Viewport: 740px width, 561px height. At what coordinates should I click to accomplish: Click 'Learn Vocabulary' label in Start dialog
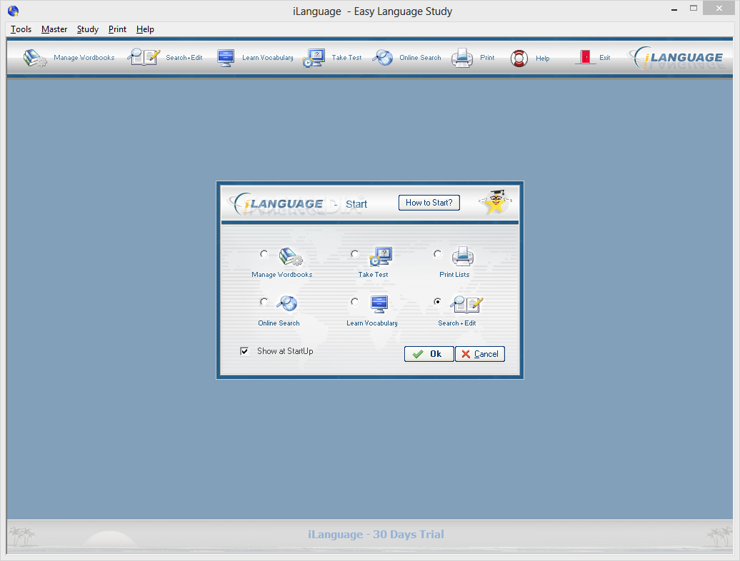[x=372, y=323]
